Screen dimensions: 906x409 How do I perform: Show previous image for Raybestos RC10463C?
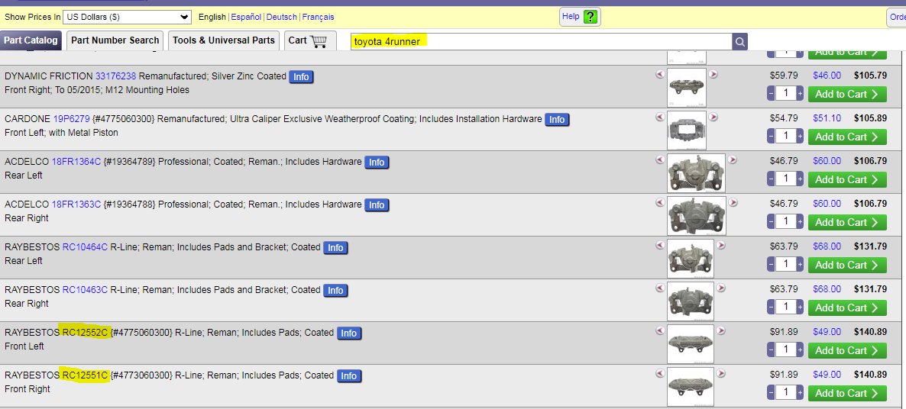(660, 287)
